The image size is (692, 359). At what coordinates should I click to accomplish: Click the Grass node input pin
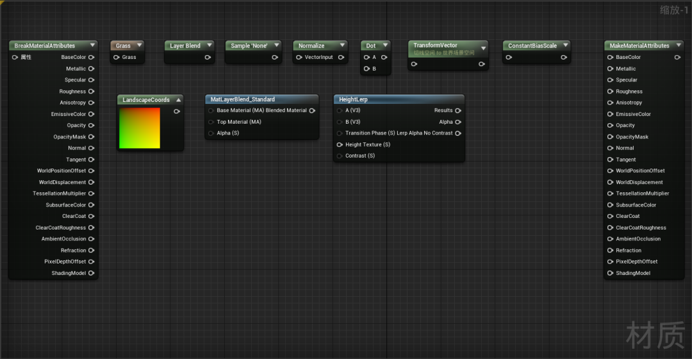click(x=117, y=57)
